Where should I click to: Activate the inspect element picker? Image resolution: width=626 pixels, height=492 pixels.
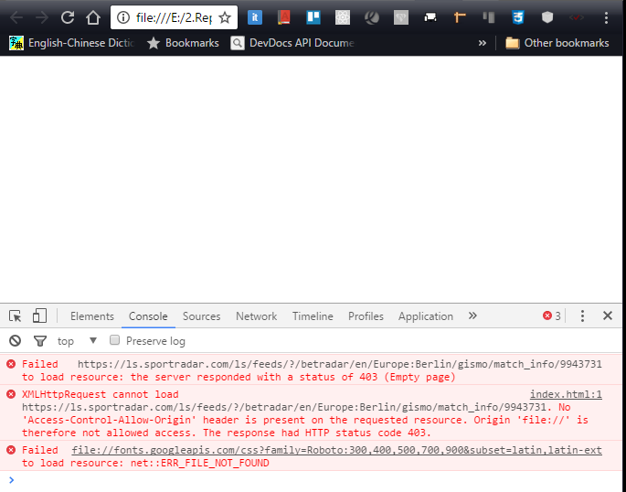[x=16, y=316]
